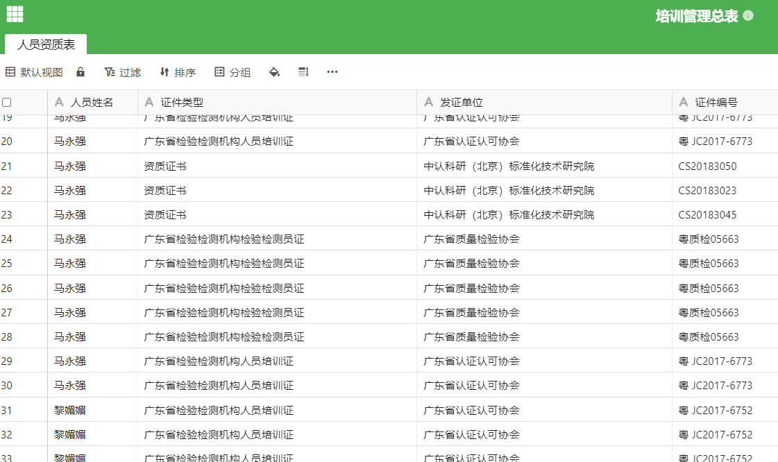Open the 分组 group options
Image resolution: width=778 pixels, height=462 pixels.
coord(232,72)
